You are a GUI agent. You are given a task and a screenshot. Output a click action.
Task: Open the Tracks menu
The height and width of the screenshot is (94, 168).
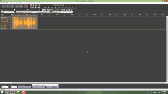click(21, 3)
